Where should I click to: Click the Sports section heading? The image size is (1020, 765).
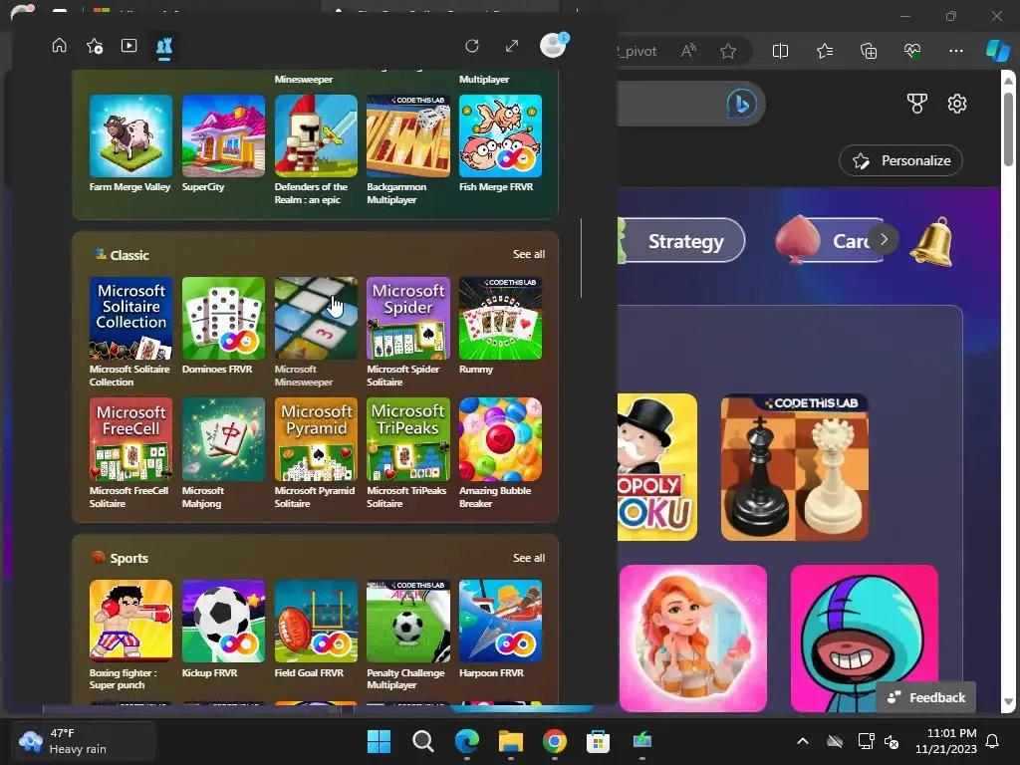[128, 558]
